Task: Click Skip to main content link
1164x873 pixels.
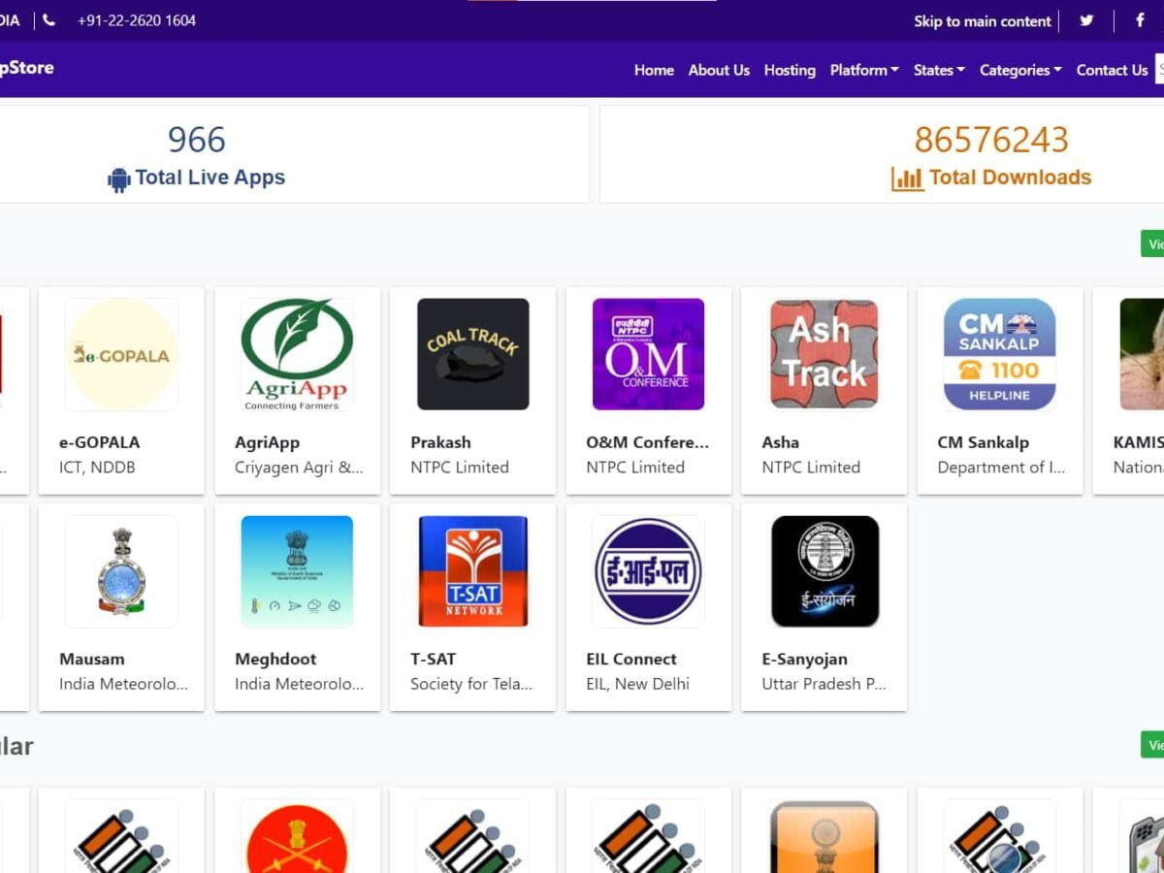Action: click(x=983, y=21)
